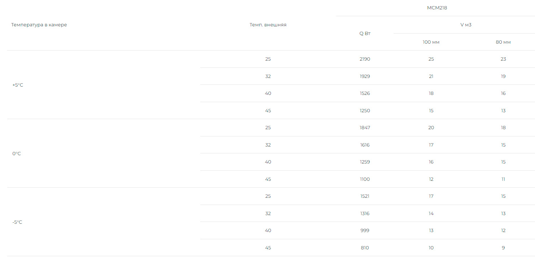This screenshot has height=262, width=535.
Task: Click the 810 power value cell
Action: [365, 248]
